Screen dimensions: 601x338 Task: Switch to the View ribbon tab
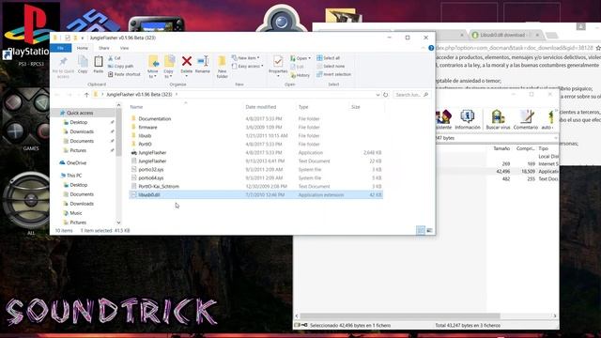(x=124, y=48)
